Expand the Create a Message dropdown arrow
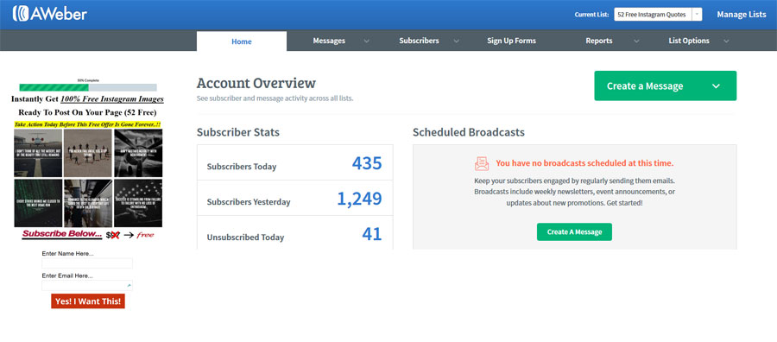 pos(716,86)
